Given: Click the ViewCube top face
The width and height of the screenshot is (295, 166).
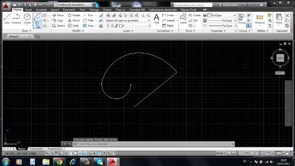Looking at the screenshot, I should pos(280,58).
